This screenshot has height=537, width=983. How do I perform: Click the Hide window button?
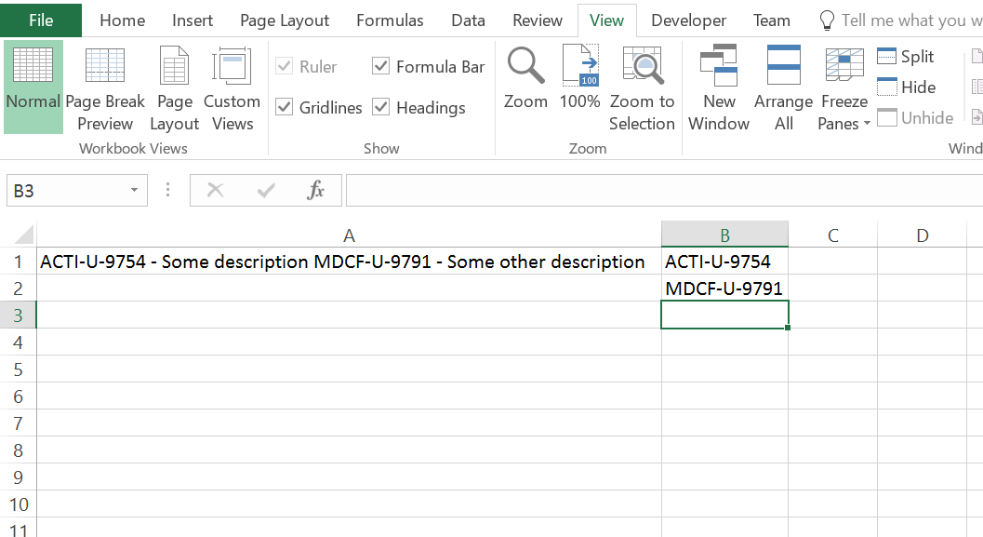click(907, 87)
